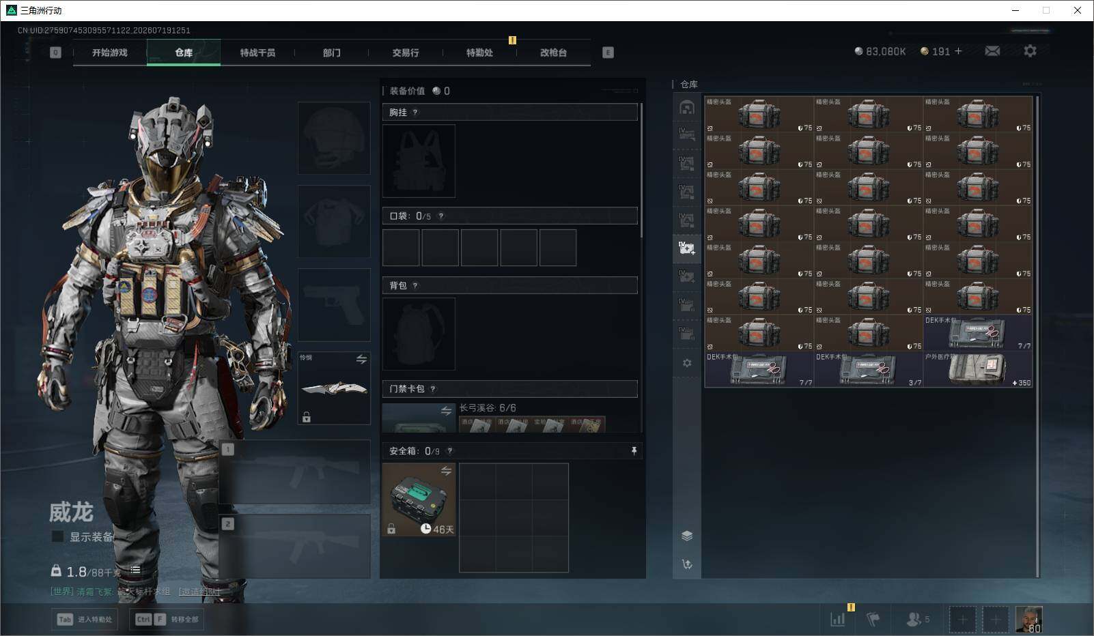Select the empty helmet equipment slot
The width and height of the screenshot is (1094, 636).
click(x=334, y=139)
